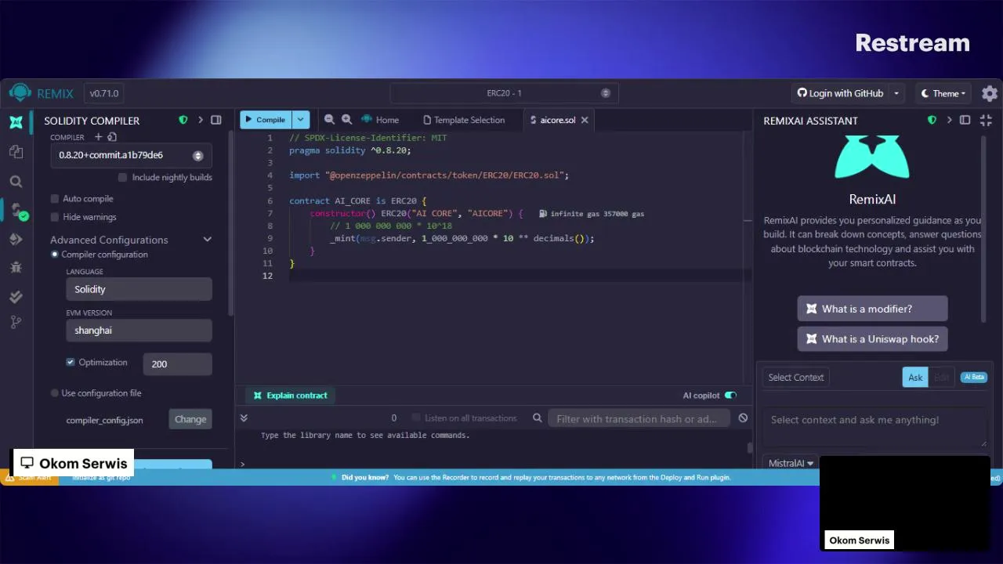Screen dimensions: 1003x564
Task: Open Deploy & Run Transactions sidebar icon
Action: (16, 239)
